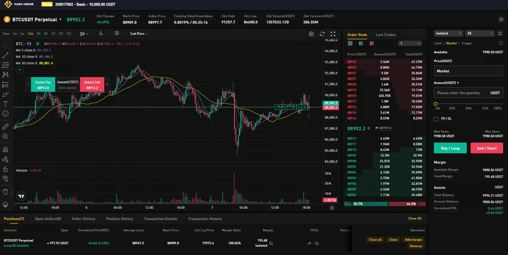Open the fx indicators menu
Screen dimensions: 508x255
tap(101, 33)
